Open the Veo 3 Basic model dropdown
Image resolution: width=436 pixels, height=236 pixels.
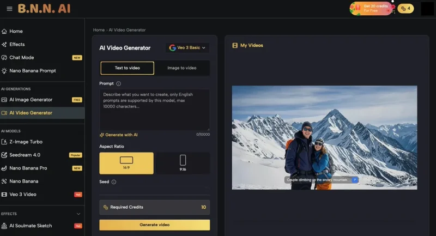coord(188,48)
